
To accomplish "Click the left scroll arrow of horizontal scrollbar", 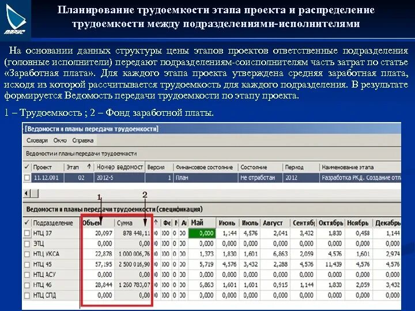I will [26, 194].
